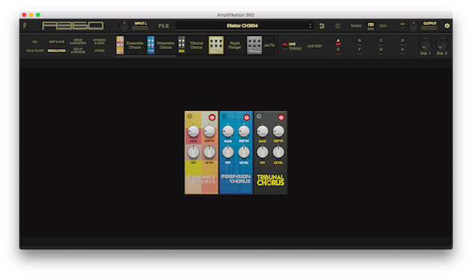Open Tribunal Chorus pedal settings gear
Viewport: 472px width, 277px height.
(259, 116)
